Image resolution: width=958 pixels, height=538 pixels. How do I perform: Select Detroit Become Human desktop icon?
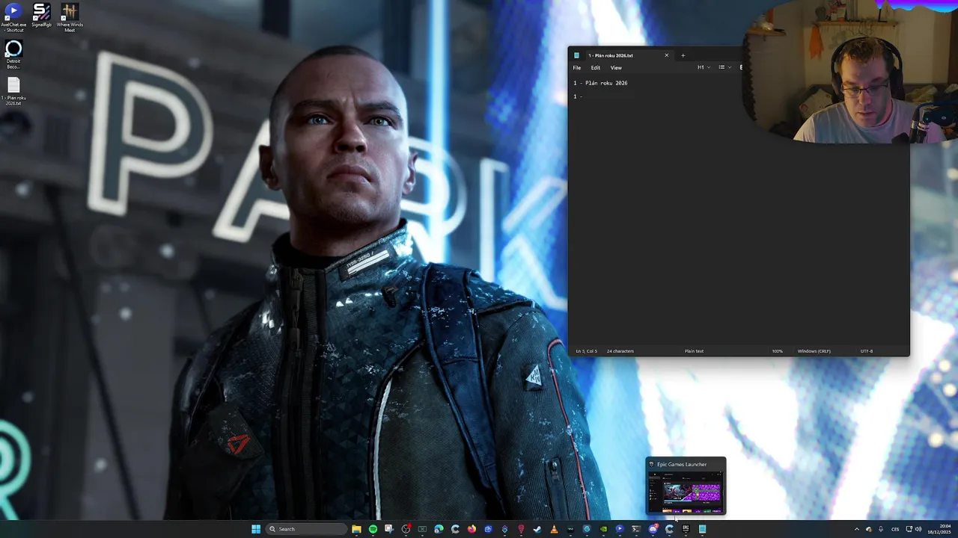(x=13, y=55)
